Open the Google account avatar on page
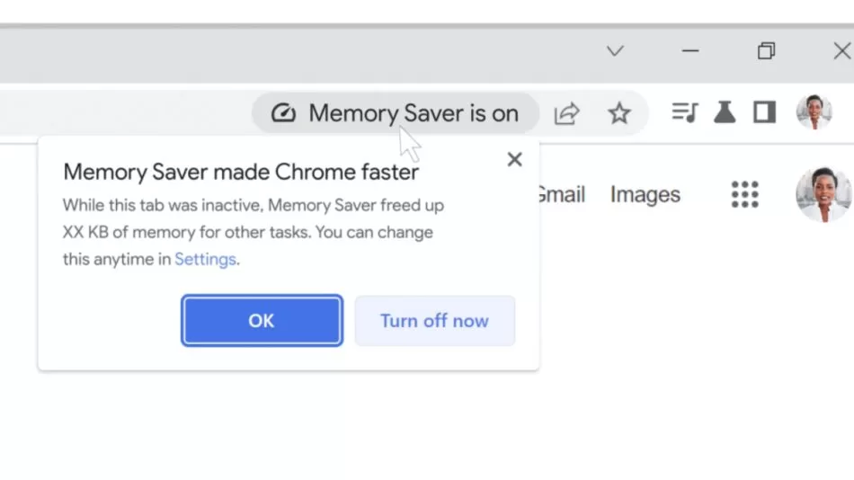 823,195
